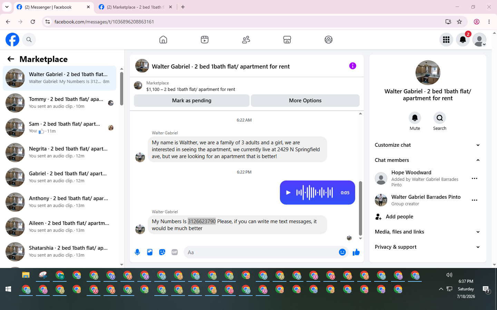This screenshot has height=310, width=497.
Task: Search in conversation using magnifier icon
Action: [440, 118]
